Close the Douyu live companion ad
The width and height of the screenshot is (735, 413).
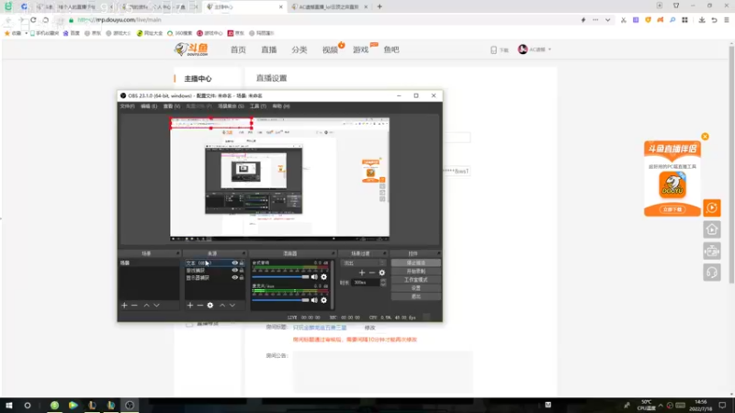click(705, 136)
